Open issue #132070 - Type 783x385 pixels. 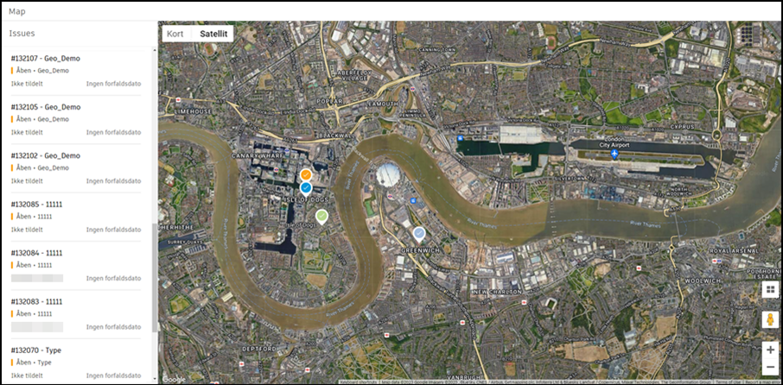click(x=76, y=363)
